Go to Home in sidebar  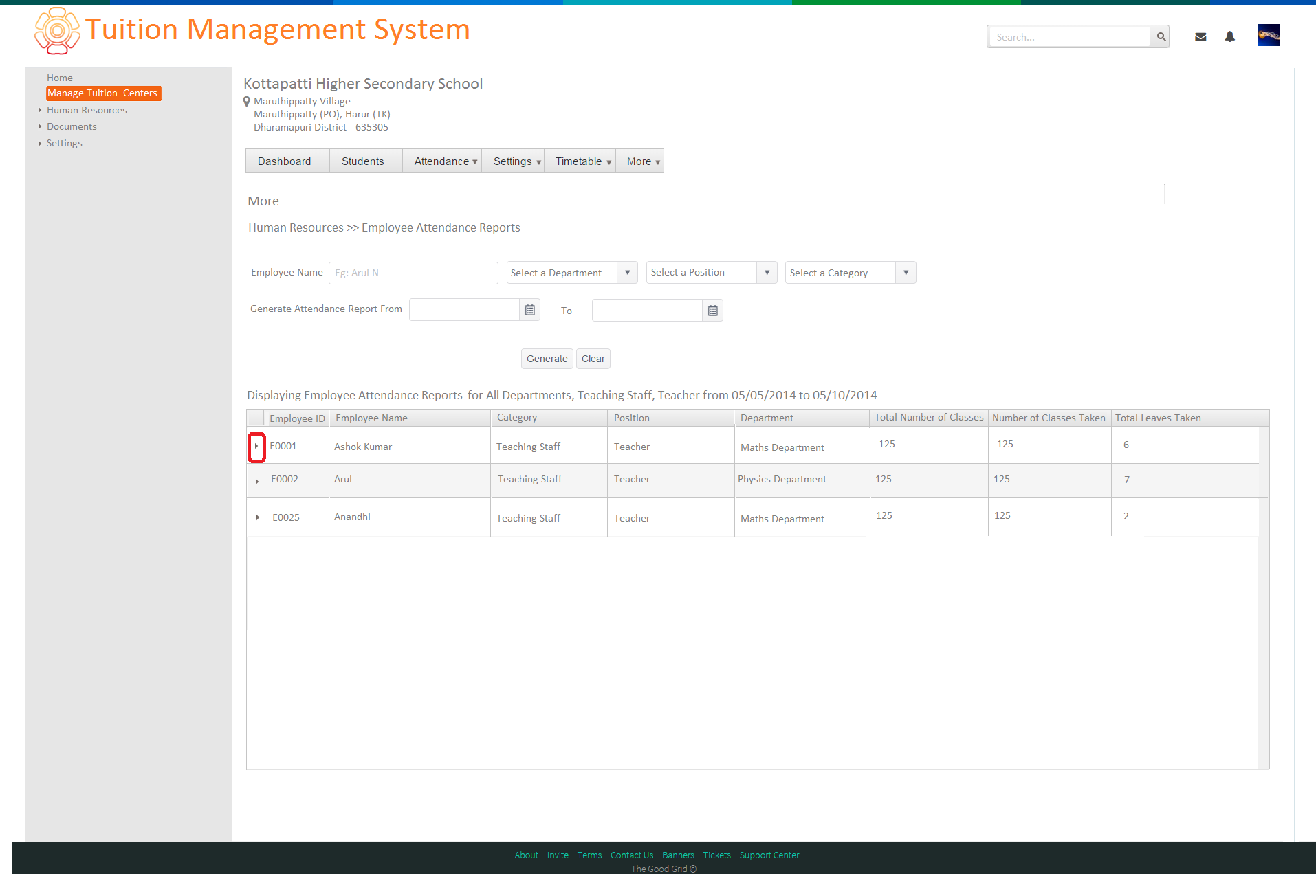tap(60, 78)
